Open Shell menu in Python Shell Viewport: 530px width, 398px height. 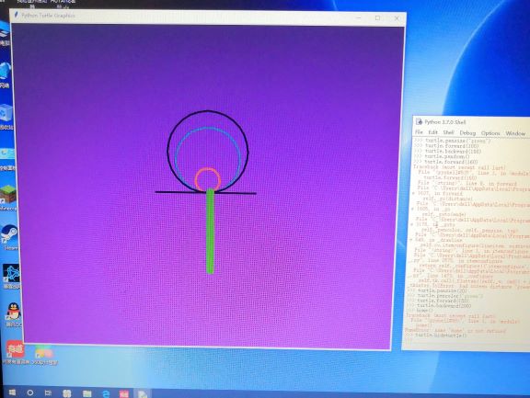click(448, 132)
